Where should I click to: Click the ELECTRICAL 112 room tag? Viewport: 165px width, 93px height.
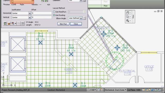click(x=127, y=72)
